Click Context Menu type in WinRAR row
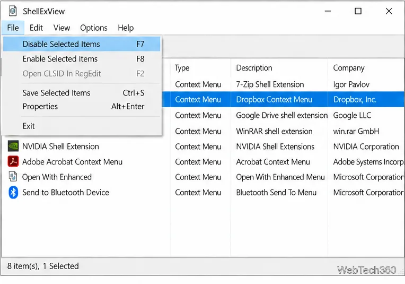This screenshot has width=405, height=284. 198,132
